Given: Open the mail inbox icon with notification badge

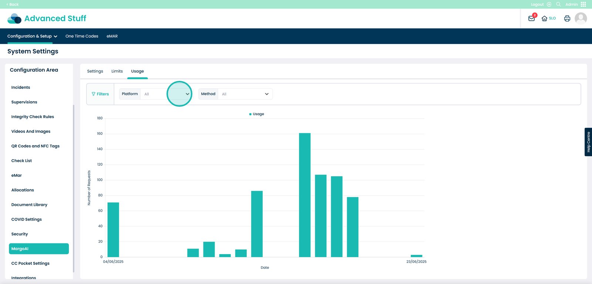Looking at the screenshot, I should [532, 18].
